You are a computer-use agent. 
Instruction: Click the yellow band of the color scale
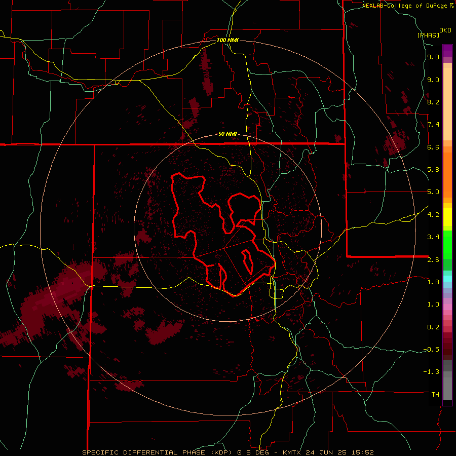tap(447, 217)
